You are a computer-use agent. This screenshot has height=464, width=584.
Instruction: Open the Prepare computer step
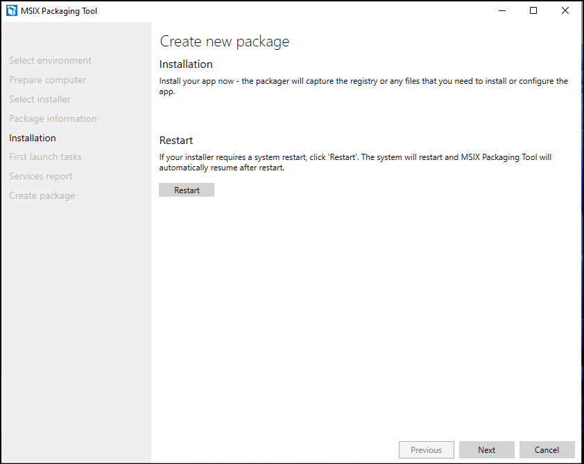[x=48, y=80]
